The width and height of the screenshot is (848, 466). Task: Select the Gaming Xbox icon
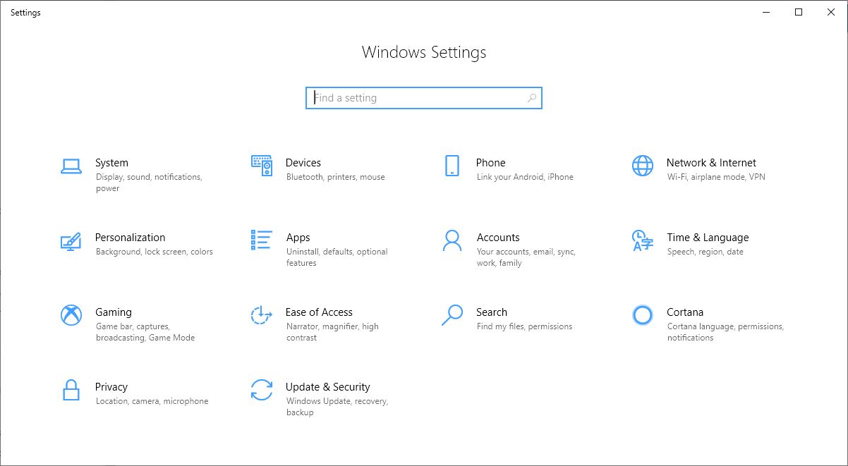pos(71,317)
